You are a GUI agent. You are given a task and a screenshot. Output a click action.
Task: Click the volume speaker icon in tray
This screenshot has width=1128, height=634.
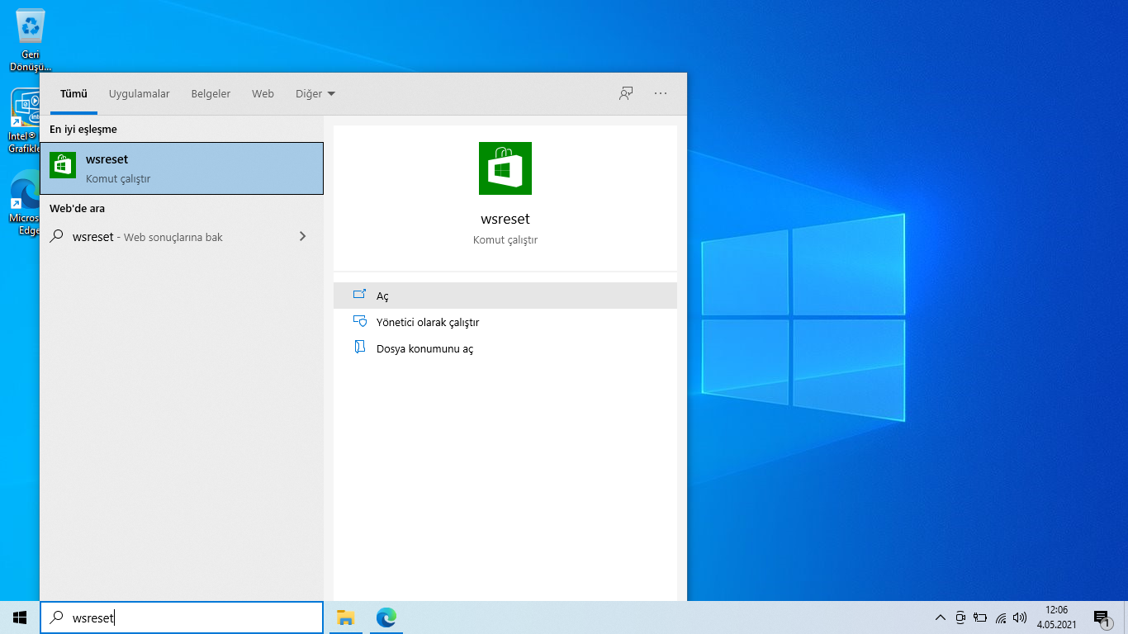1020,617
